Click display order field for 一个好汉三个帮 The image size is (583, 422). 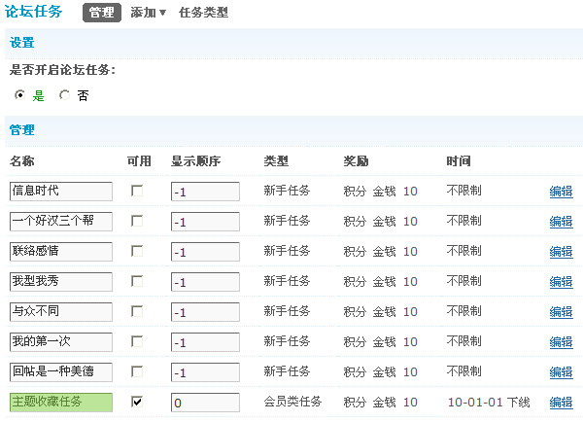pos(205,222)
